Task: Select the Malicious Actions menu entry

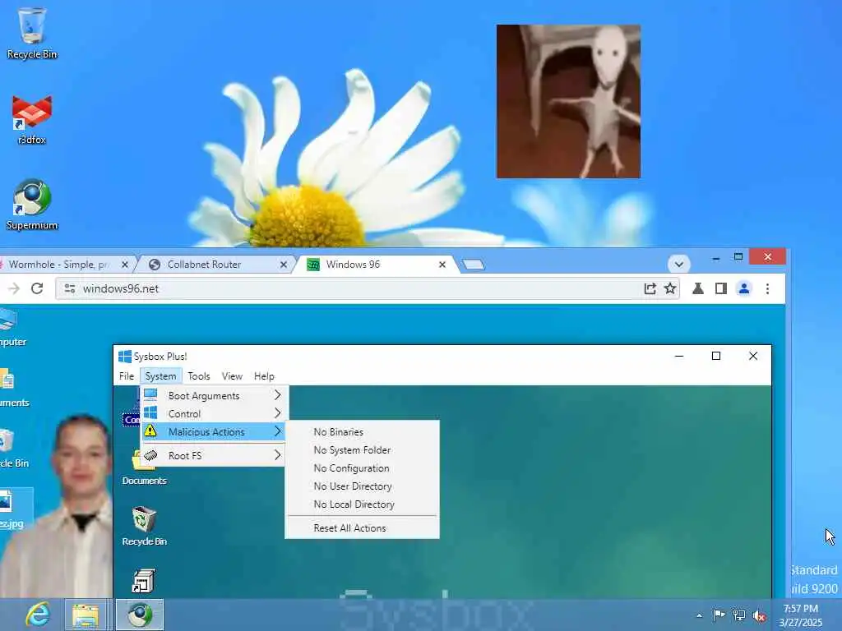Action: (213, 431)
